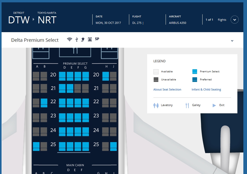Select seat 25J on right side
This screenshot has width=247, height=174.
113,146
